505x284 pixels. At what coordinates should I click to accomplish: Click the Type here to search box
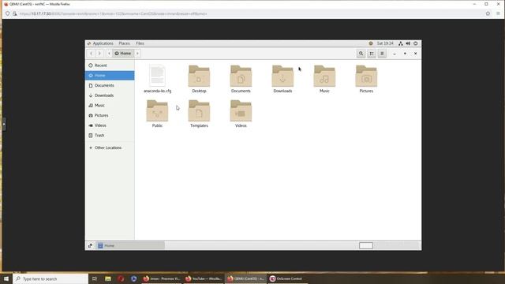pos(50,278)
